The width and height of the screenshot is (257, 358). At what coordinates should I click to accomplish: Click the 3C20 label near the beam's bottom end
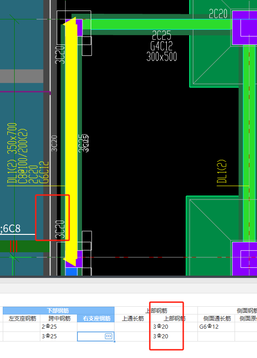point(60,229)
